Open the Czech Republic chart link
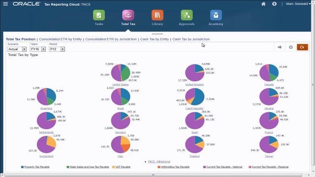Image resolution: width=315 pixels, height=177 pixels. (194, 108)
